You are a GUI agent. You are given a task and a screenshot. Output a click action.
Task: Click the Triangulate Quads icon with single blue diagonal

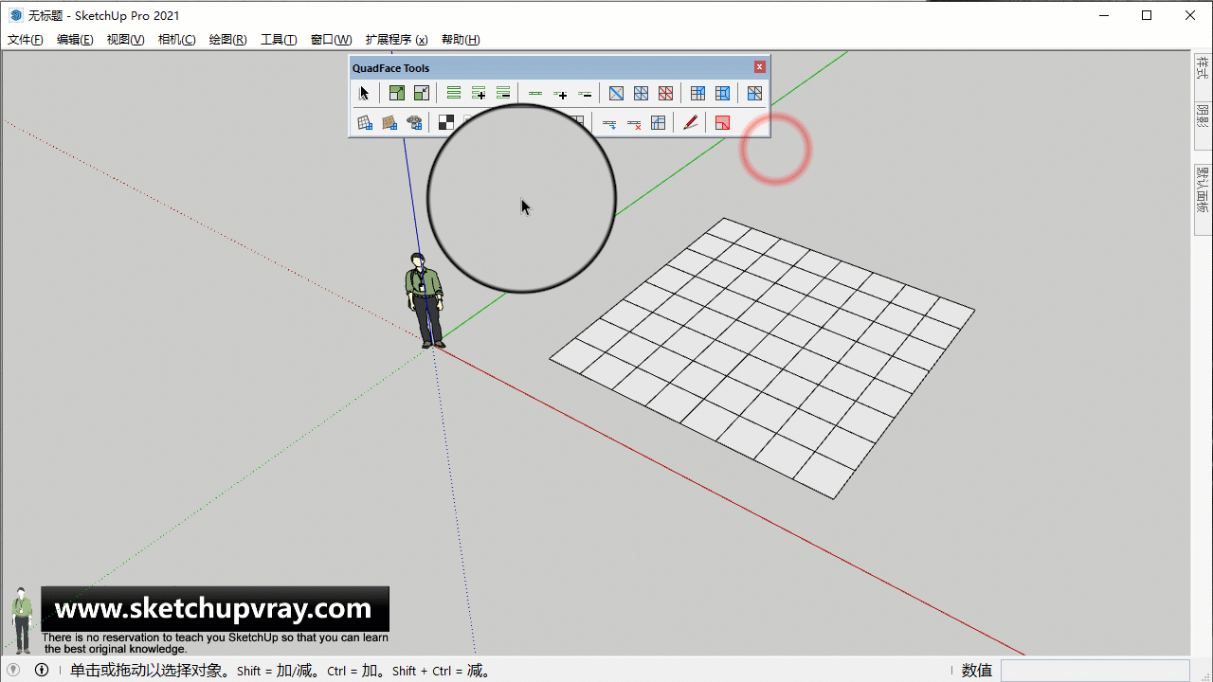[617, 93]
